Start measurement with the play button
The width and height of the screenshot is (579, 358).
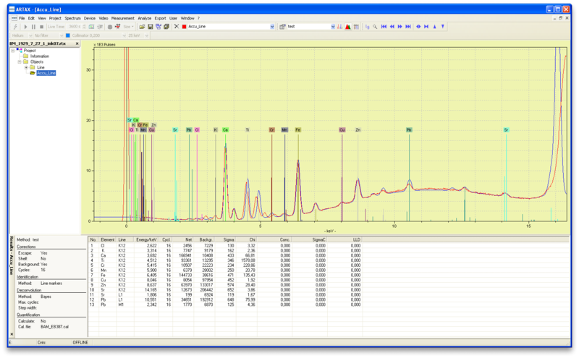pyautogui.click(x=25, y=27)
